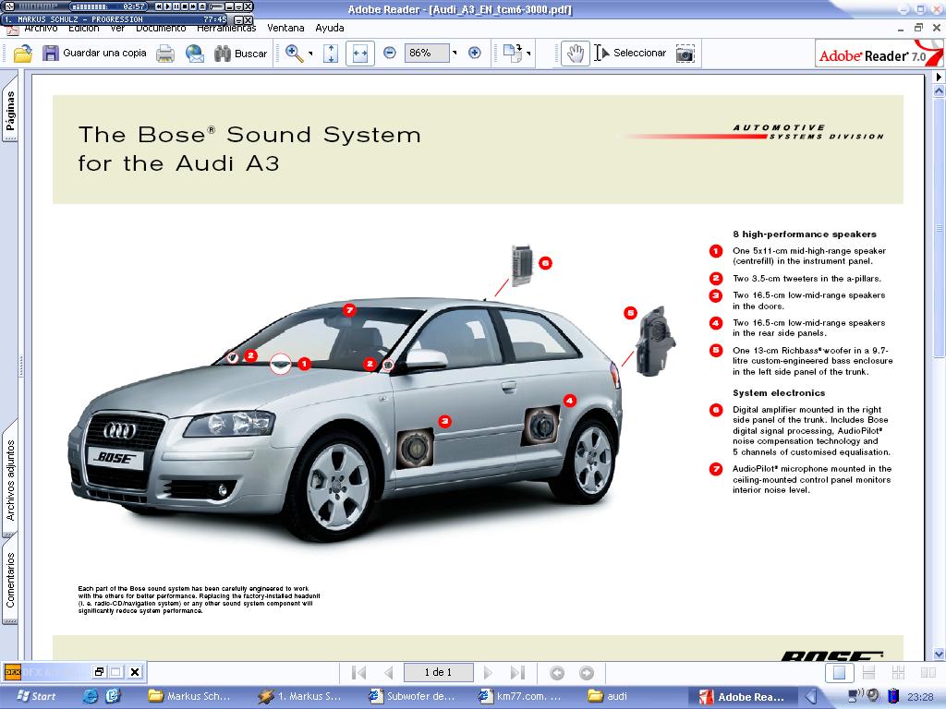Screen dimensions: 946x709
Task: Click the scrollbar up arrow
Action: [x=939, y=91]
